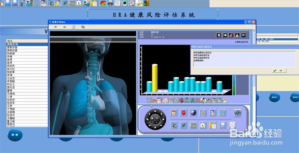Select the male torso icon in control panel
Viewport: 299px width, 153px height.
(x=213, y=113)
